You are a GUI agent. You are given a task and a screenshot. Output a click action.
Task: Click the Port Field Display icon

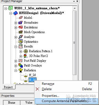click(x=21, y=61)
